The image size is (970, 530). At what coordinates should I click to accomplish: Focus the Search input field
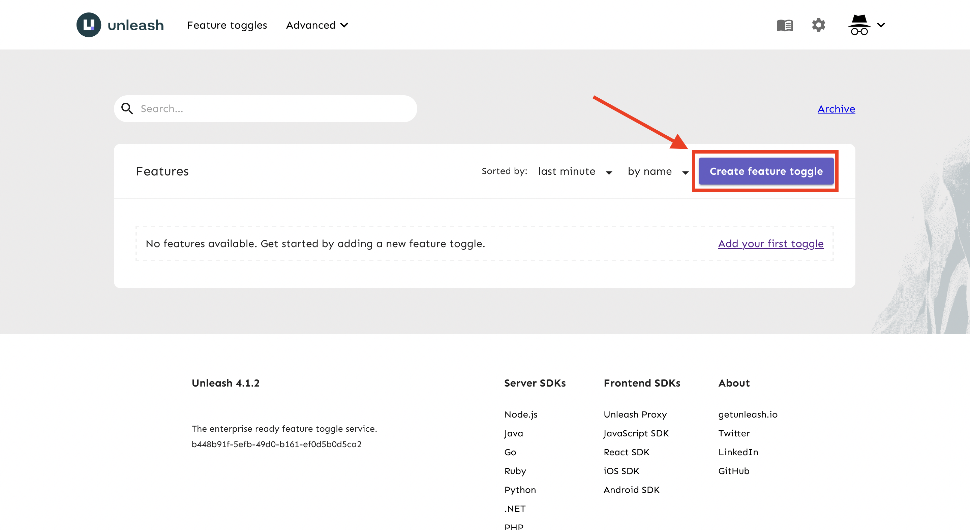(x=265, y=109)
